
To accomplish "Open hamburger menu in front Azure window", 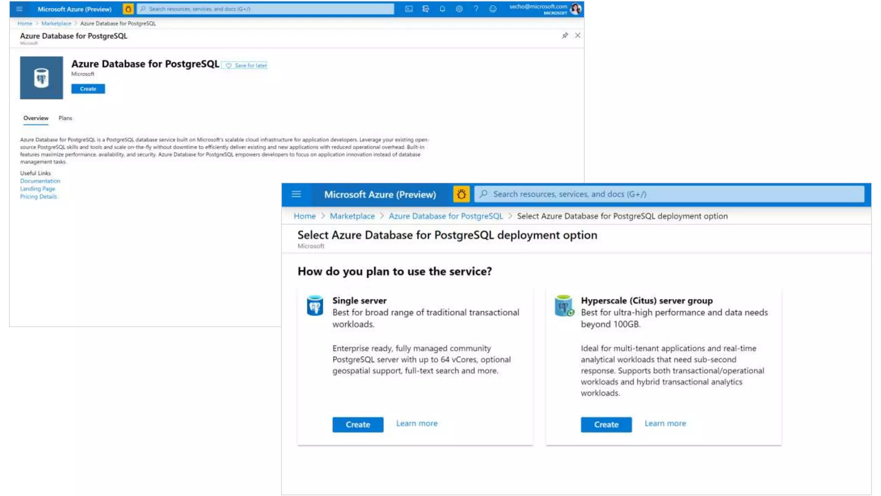I will click(296, 194).
